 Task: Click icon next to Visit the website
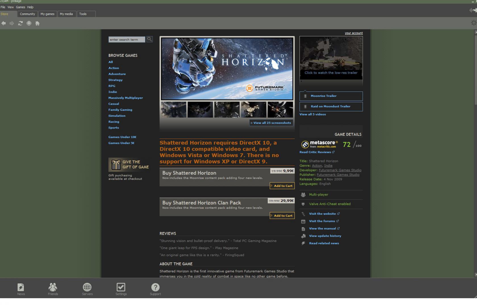tap(303, 214)
